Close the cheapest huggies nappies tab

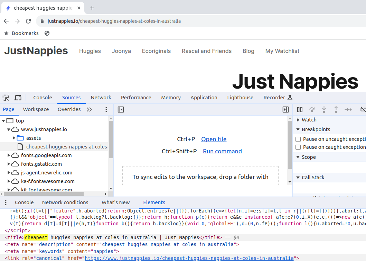[79, 8]
